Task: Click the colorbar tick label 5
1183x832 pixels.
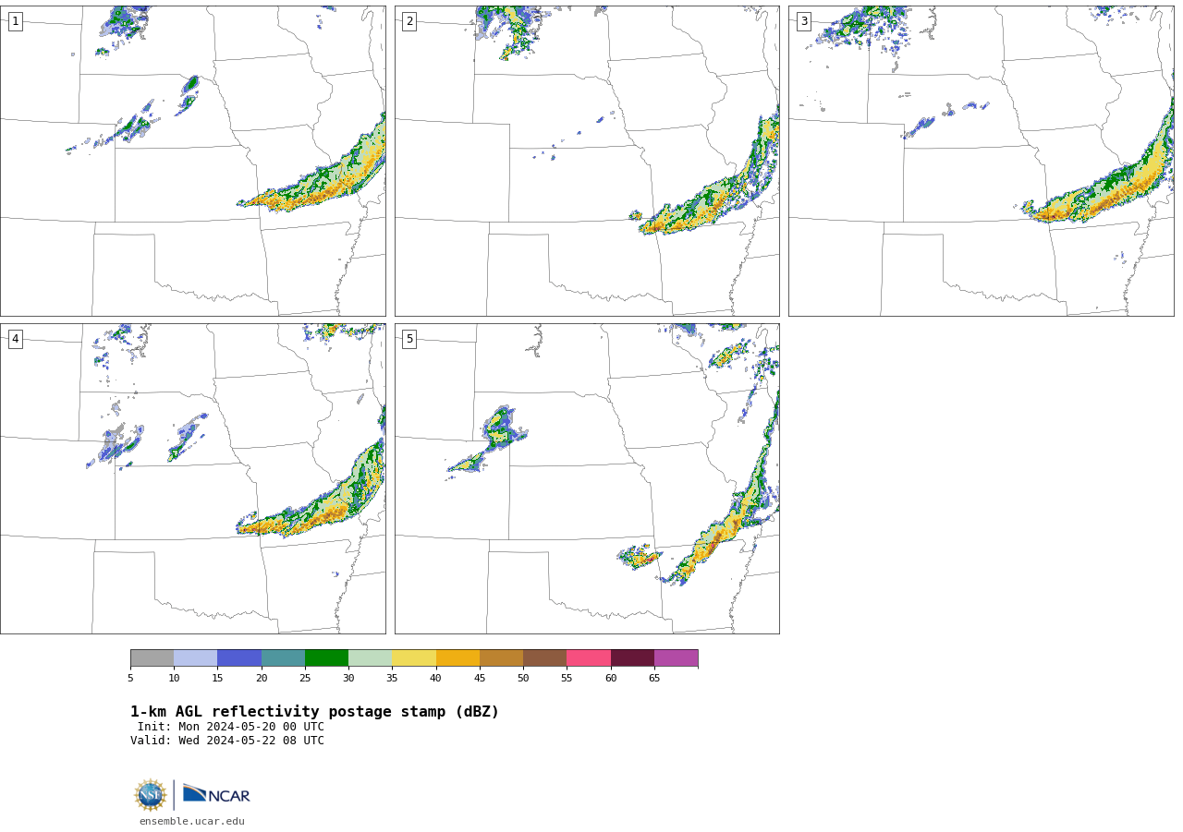Action: pyautogui.click(x=130, y=678)
